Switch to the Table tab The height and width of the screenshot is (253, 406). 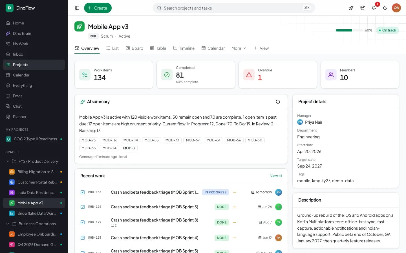[x=158, y=48]
